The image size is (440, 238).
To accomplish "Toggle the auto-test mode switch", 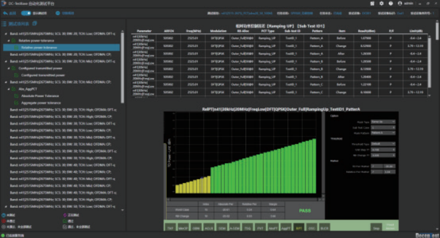I will 26,12.
